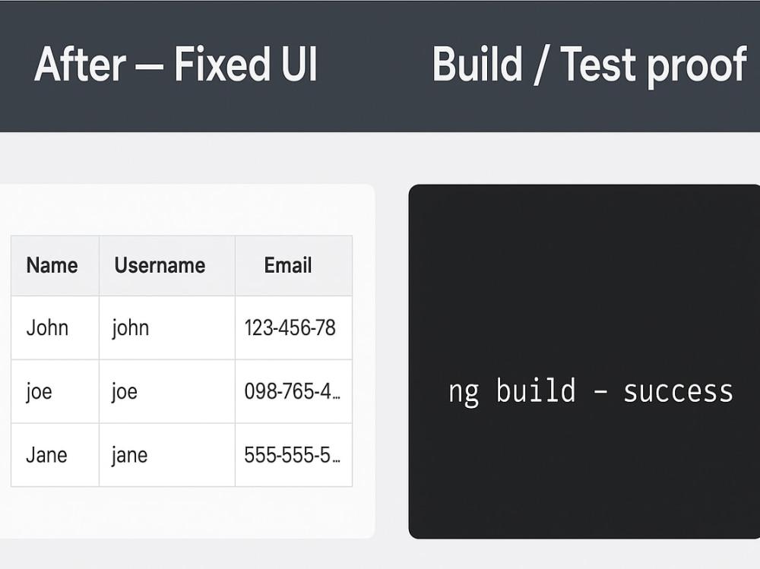Click the white card area above the table
Image resolution: width=760 pixels, height=569 pixels.
click(x=187, y=210)
